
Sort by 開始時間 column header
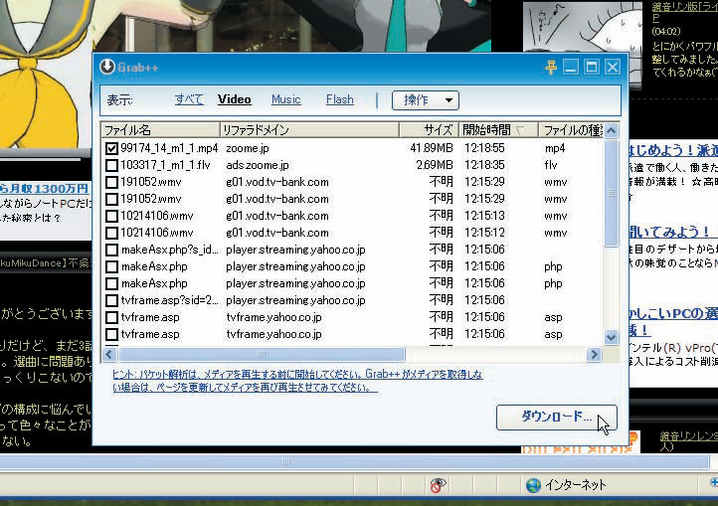pyautogui.click(x=498, y=130)
